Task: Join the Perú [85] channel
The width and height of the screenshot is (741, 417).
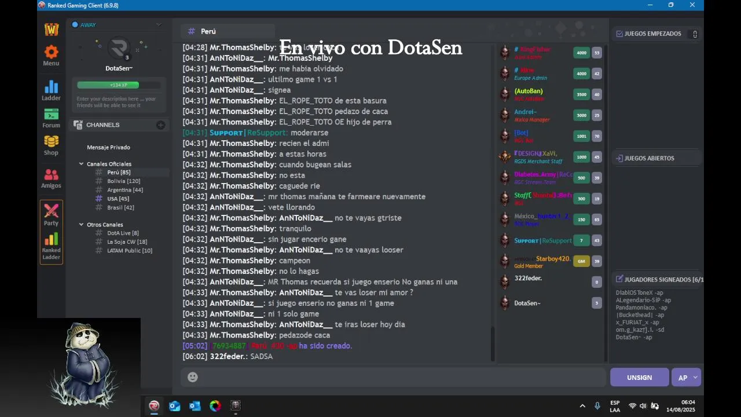Action: [119, 173]
